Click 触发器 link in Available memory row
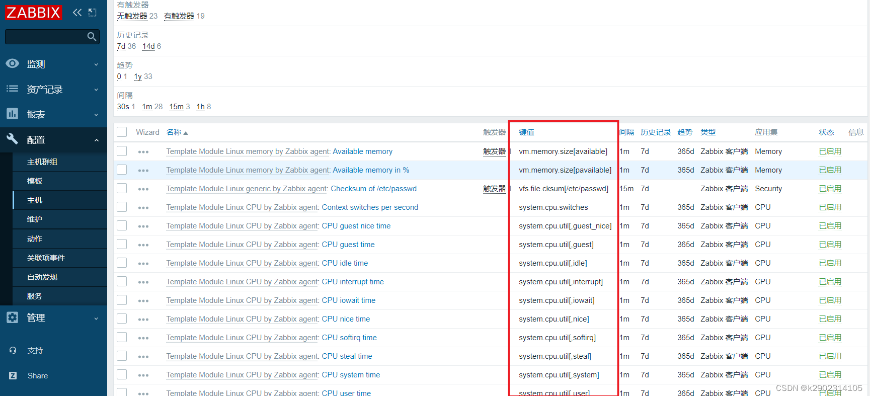 click(x=494, y=151)
